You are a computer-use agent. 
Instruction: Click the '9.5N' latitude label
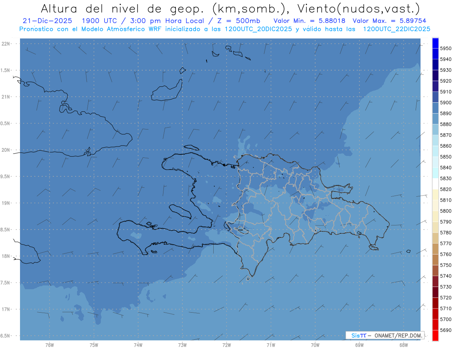pyautogui.click(x=5, y=176)
